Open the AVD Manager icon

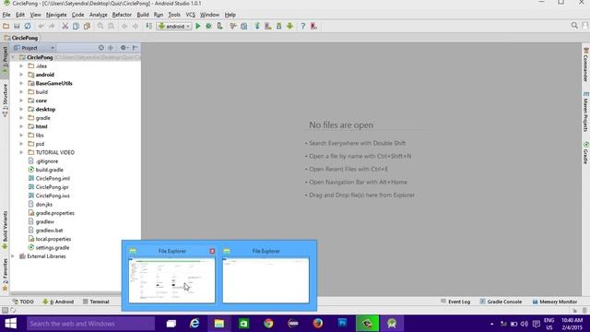[x=268, y=26]
